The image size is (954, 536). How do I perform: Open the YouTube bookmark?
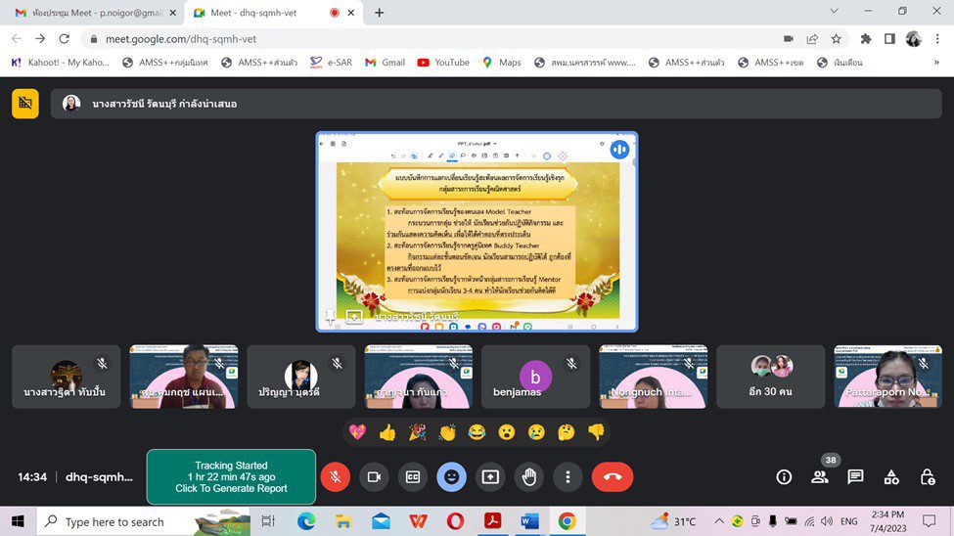pyautogui.click(x=443, y=62)
